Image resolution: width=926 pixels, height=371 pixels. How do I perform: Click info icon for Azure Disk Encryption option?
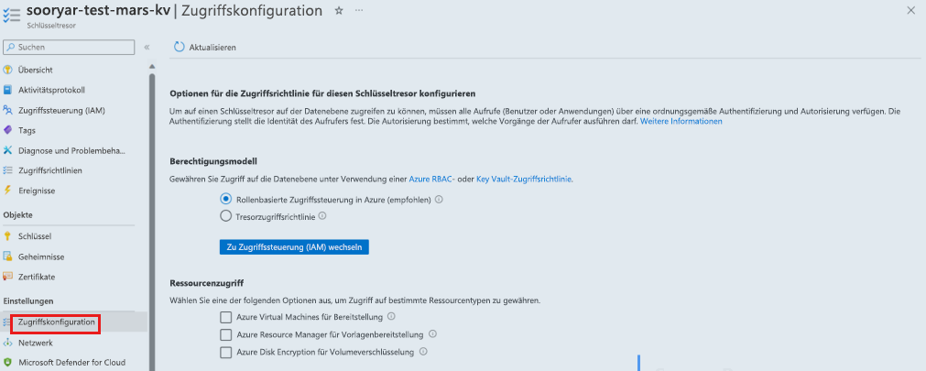[423, 352]
